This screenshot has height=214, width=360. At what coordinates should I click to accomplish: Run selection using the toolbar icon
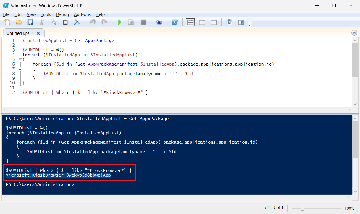[131, 22]
